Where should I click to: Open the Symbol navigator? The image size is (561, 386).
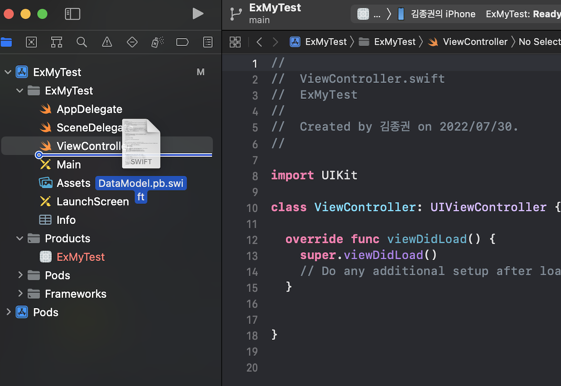[57, 42]
